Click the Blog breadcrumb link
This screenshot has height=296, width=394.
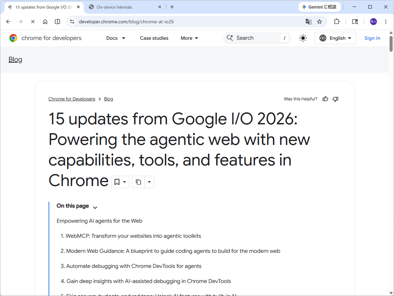[108, 99]
